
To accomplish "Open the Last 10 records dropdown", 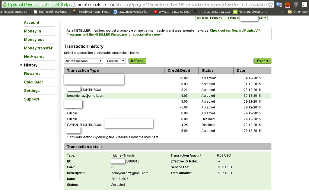I will point(116,61).
